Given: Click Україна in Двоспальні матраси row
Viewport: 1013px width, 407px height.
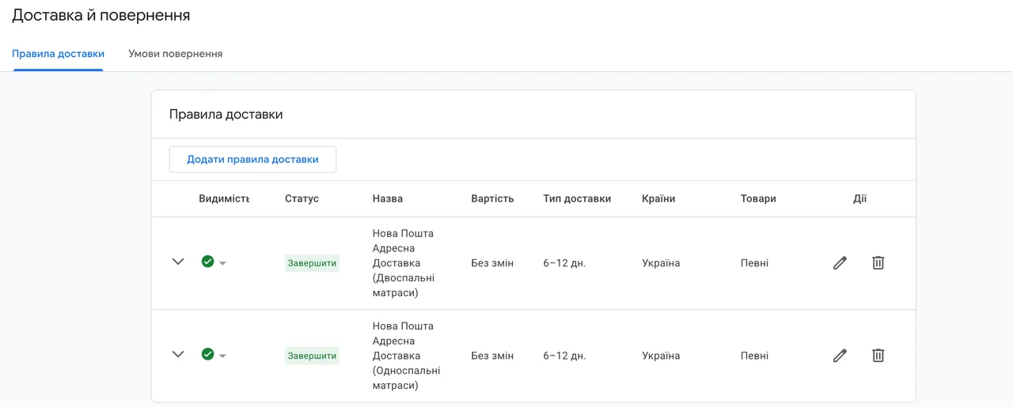Looking at the screenshot, I should click(661, 263).
